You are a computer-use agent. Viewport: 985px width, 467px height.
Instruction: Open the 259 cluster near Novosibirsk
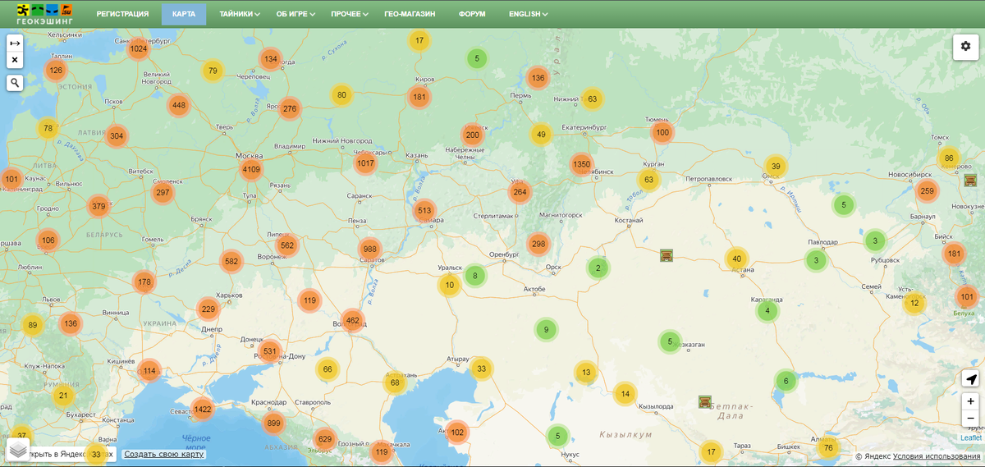coord(927,192)
